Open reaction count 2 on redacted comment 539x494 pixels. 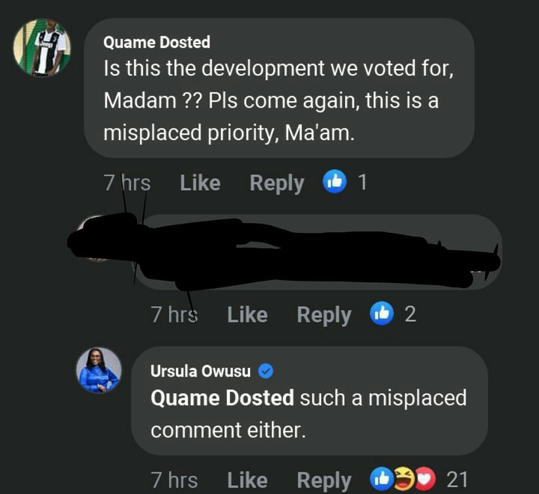click(410, 314)
